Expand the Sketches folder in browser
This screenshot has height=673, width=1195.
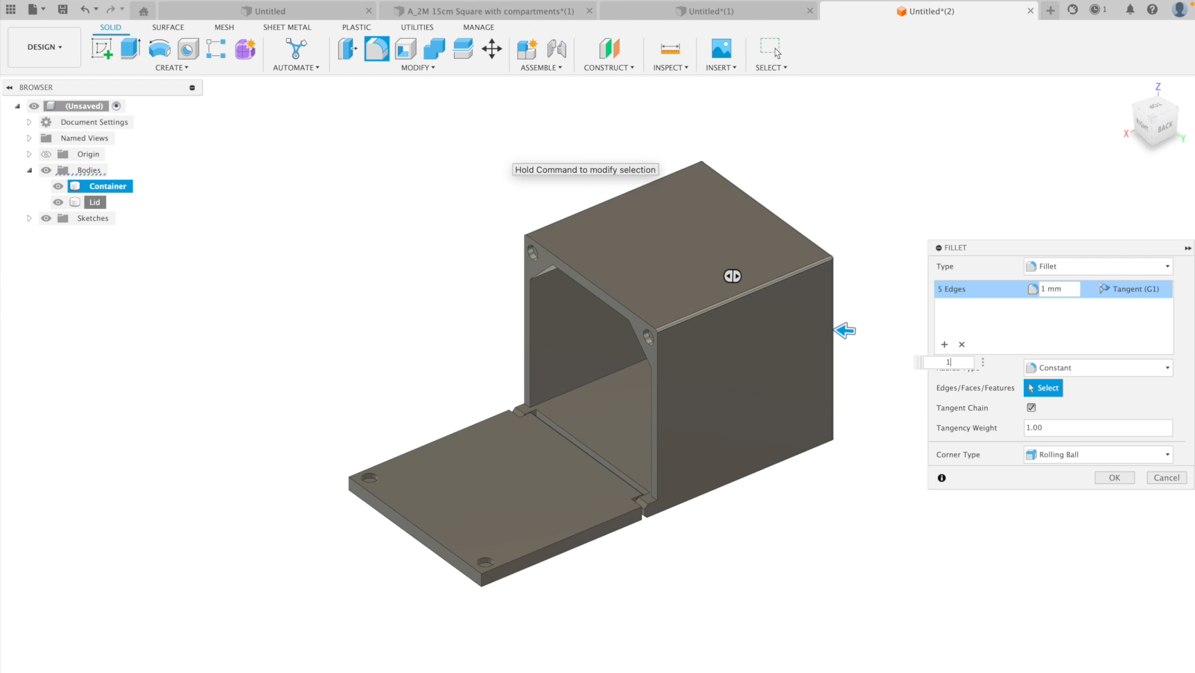click(x=29, y=218)
